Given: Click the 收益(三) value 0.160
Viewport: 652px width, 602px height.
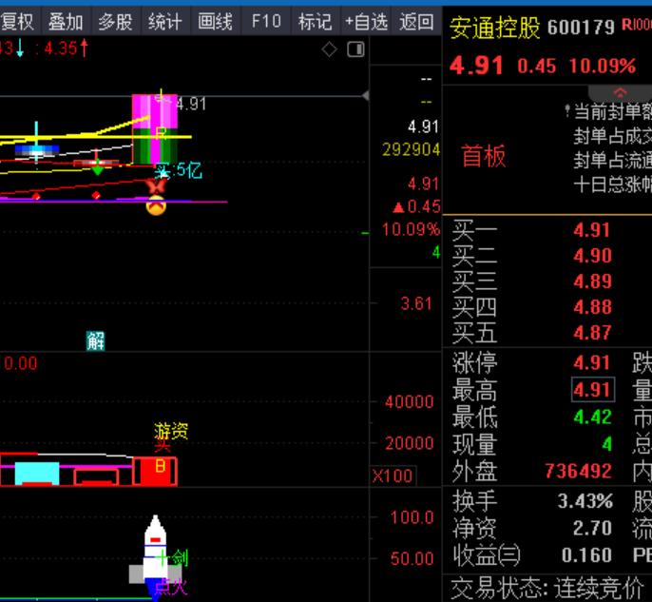Looking at the screenshot, I should coord(586,555).
